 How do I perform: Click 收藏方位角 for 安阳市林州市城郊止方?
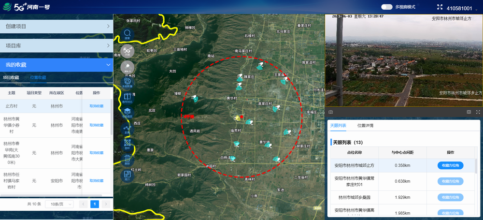click(450, 165)
